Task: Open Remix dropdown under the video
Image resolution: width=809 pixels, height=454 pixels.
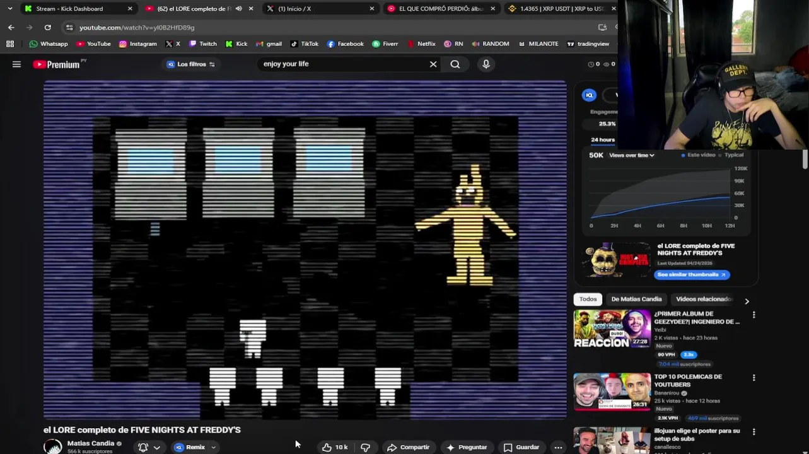Action: pyautogui.click(x=195, y=447)
